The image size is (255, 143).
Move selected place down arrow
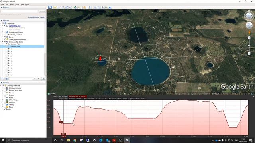point(39,79)
